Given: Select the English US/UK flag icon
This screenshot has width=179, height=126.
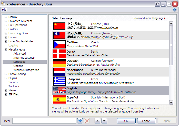Looking at the screenshot, I should [x=59, y=90].
